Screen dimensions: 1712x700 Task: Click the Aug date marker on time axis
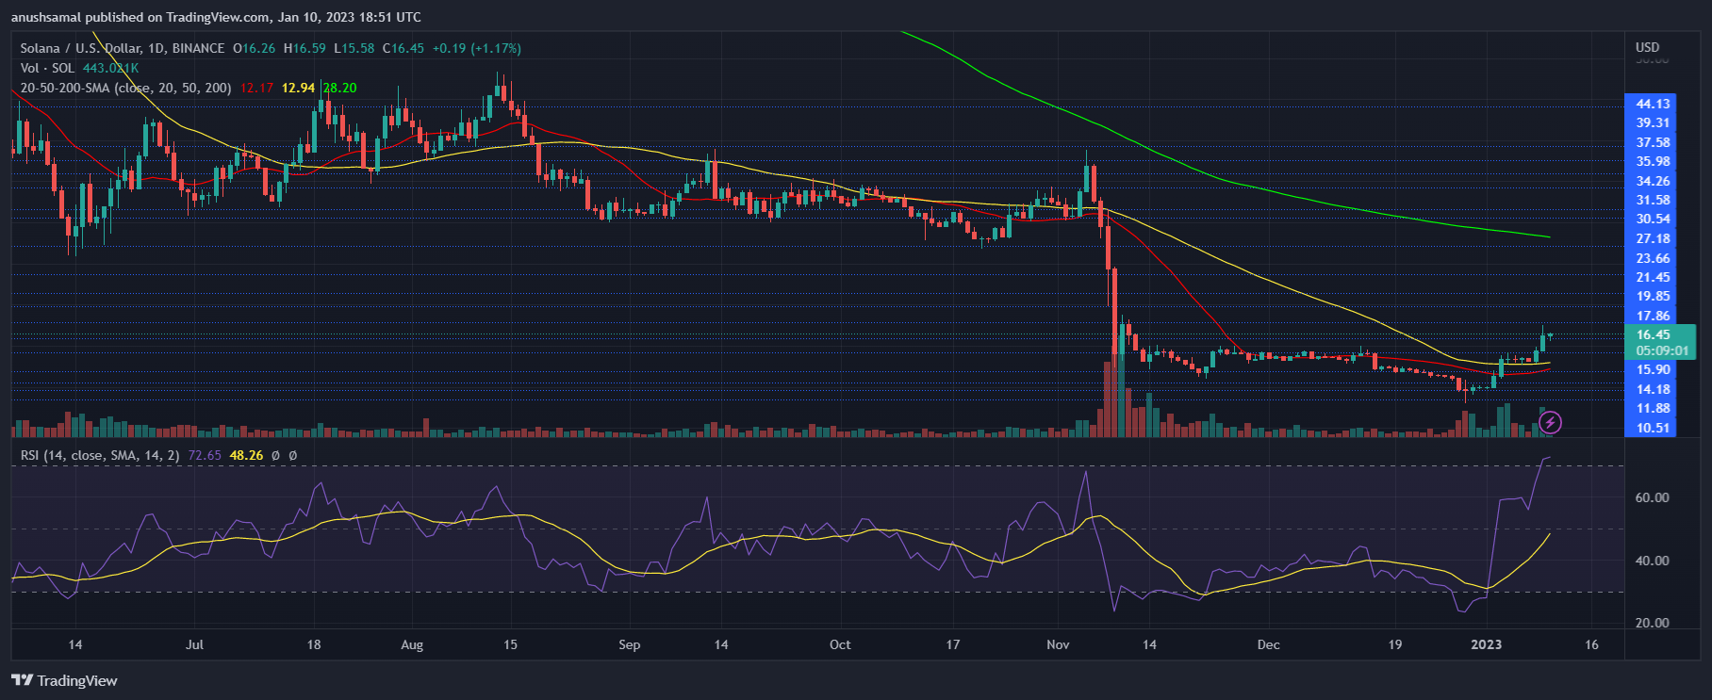pos(412,644)
